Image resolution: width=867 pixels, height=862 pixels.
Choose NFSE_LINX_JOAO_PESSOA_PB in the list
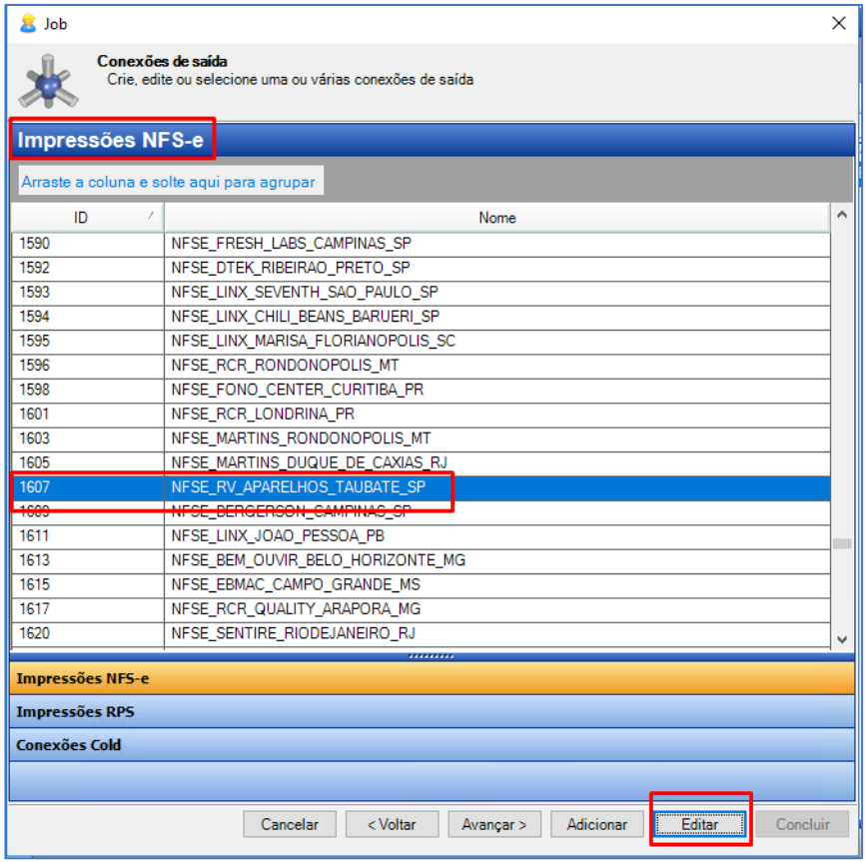coord(278,536)
